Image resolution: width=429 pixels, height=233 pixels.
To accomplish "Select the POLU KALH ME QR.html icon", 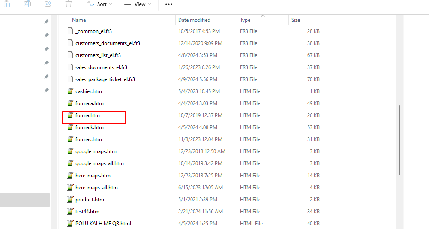I will 70,223.
